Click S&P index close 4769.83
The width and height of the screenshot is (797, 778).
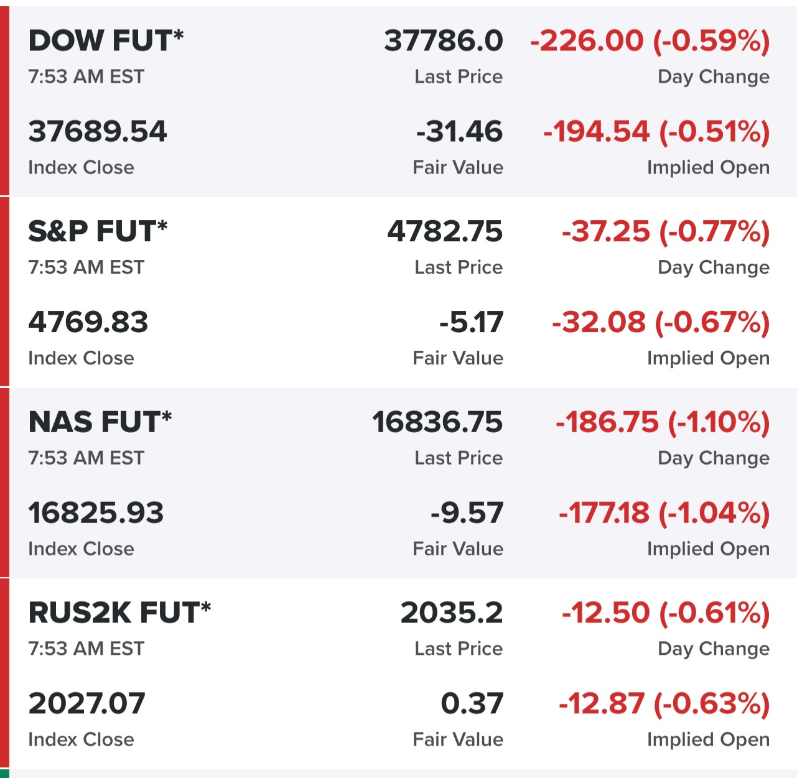[88, 322]
